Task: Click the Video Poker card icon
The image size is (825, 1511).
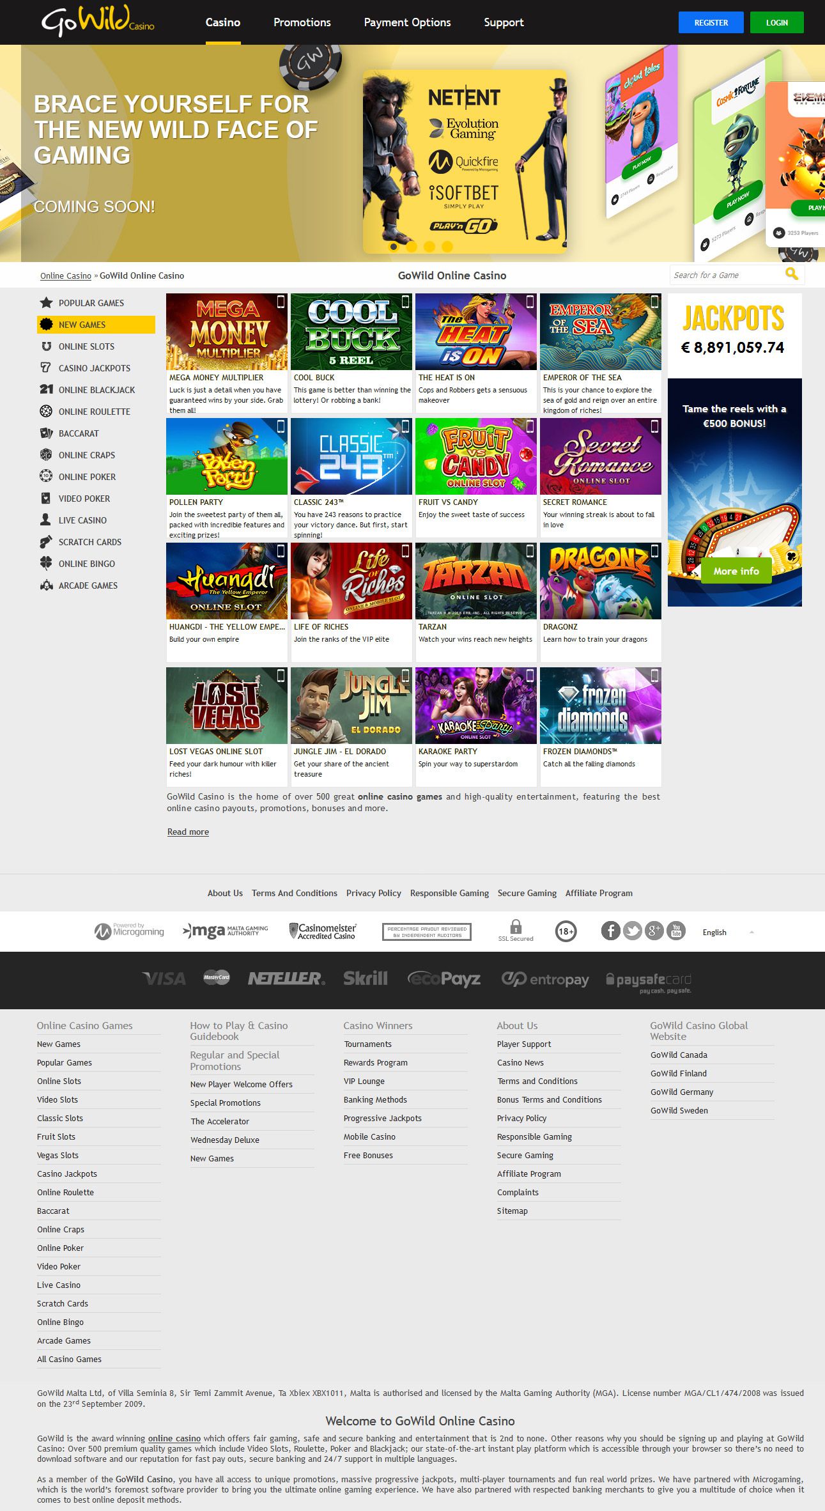Action: [x=46, y=499]
